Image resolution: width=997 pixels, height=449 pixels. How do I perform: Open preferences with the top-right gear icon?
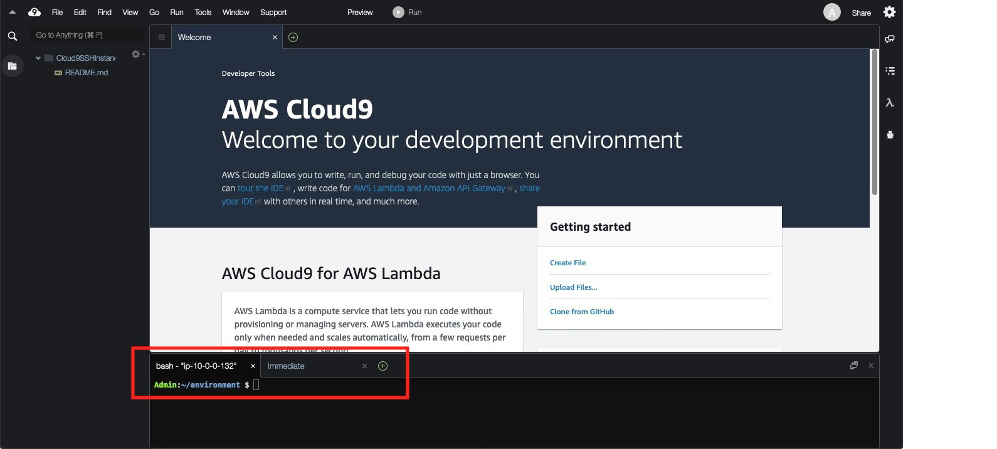(889, 12)
